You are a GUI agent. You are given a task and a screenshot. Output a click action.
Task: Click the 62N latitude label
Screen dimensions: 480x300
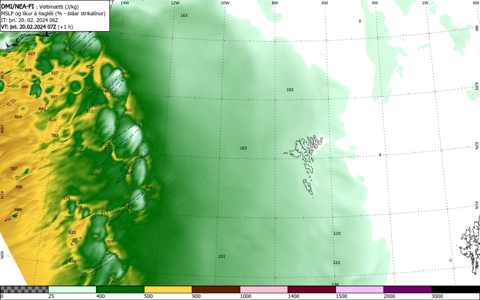pos(477,145)
